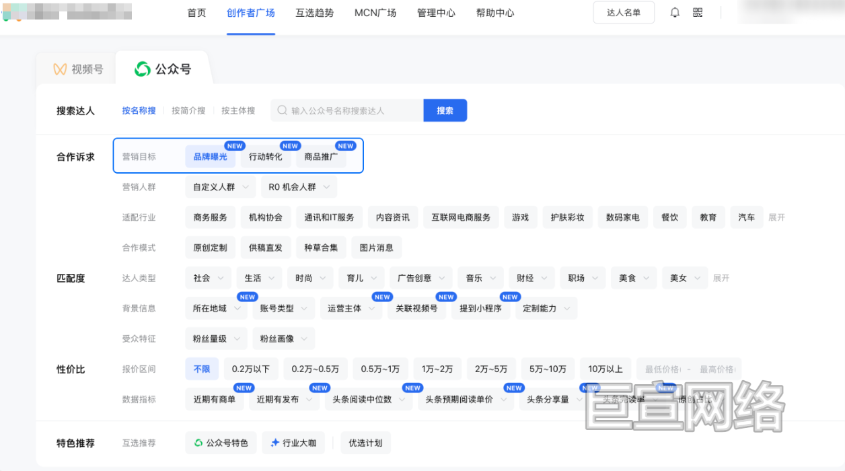Select 按简介搜 search mode
This screenshot has width=845, height=471.
[x=188, y=110]
